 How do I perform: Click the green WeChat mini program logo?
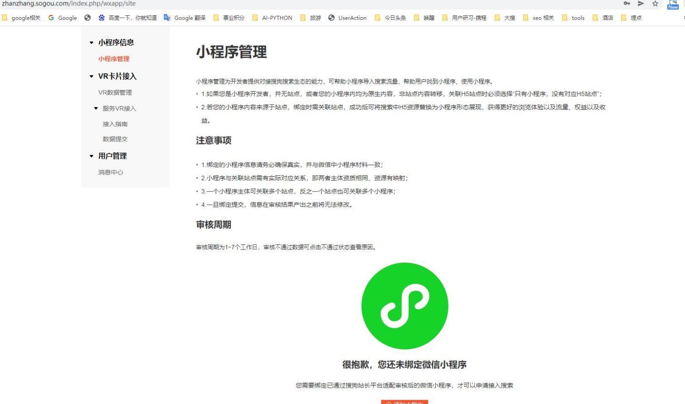tap(404, 306)
